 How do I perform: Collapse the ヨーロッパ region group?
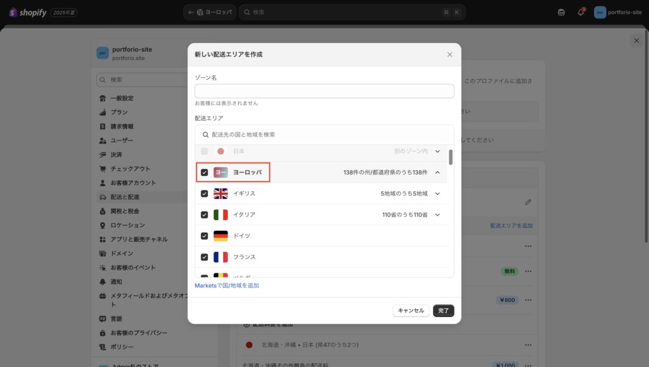[x=437, y=172]
